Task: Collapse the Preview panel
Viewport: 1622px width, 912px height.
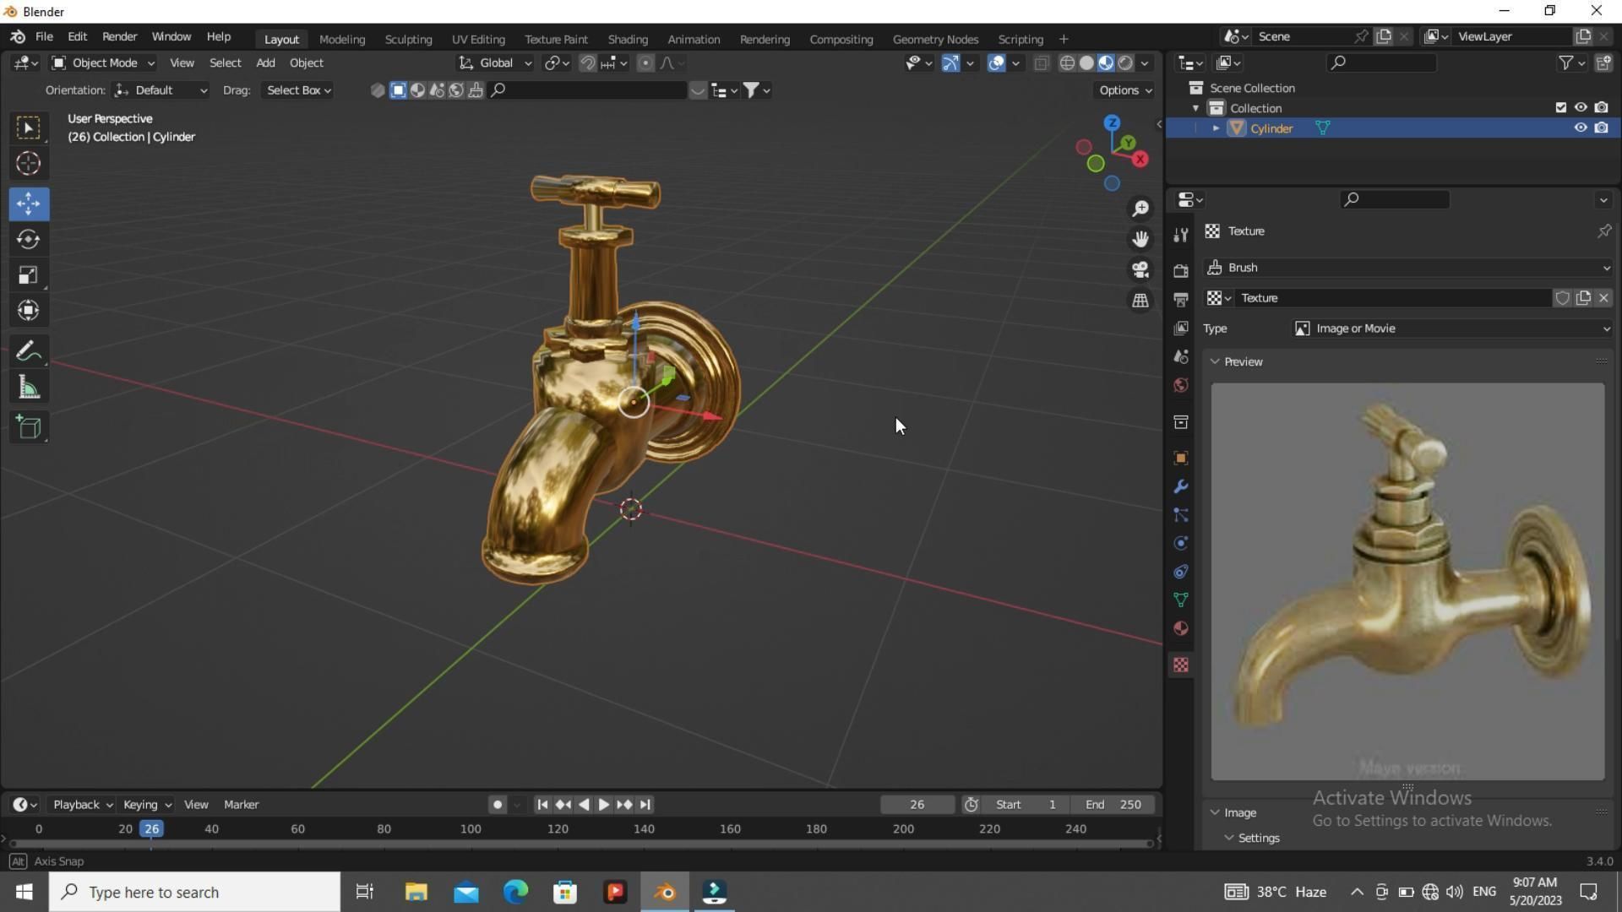Action: click(x=1215, y=361)
